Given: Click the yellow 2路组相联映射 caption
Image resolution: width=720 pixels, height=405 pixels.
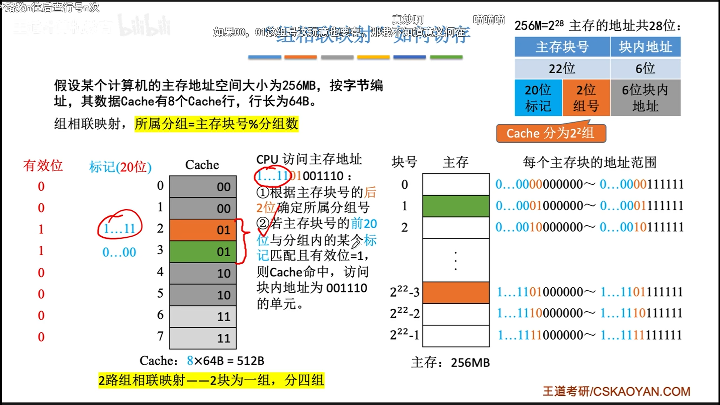Looking at the screenshot, I should click(x=211, y=380).
